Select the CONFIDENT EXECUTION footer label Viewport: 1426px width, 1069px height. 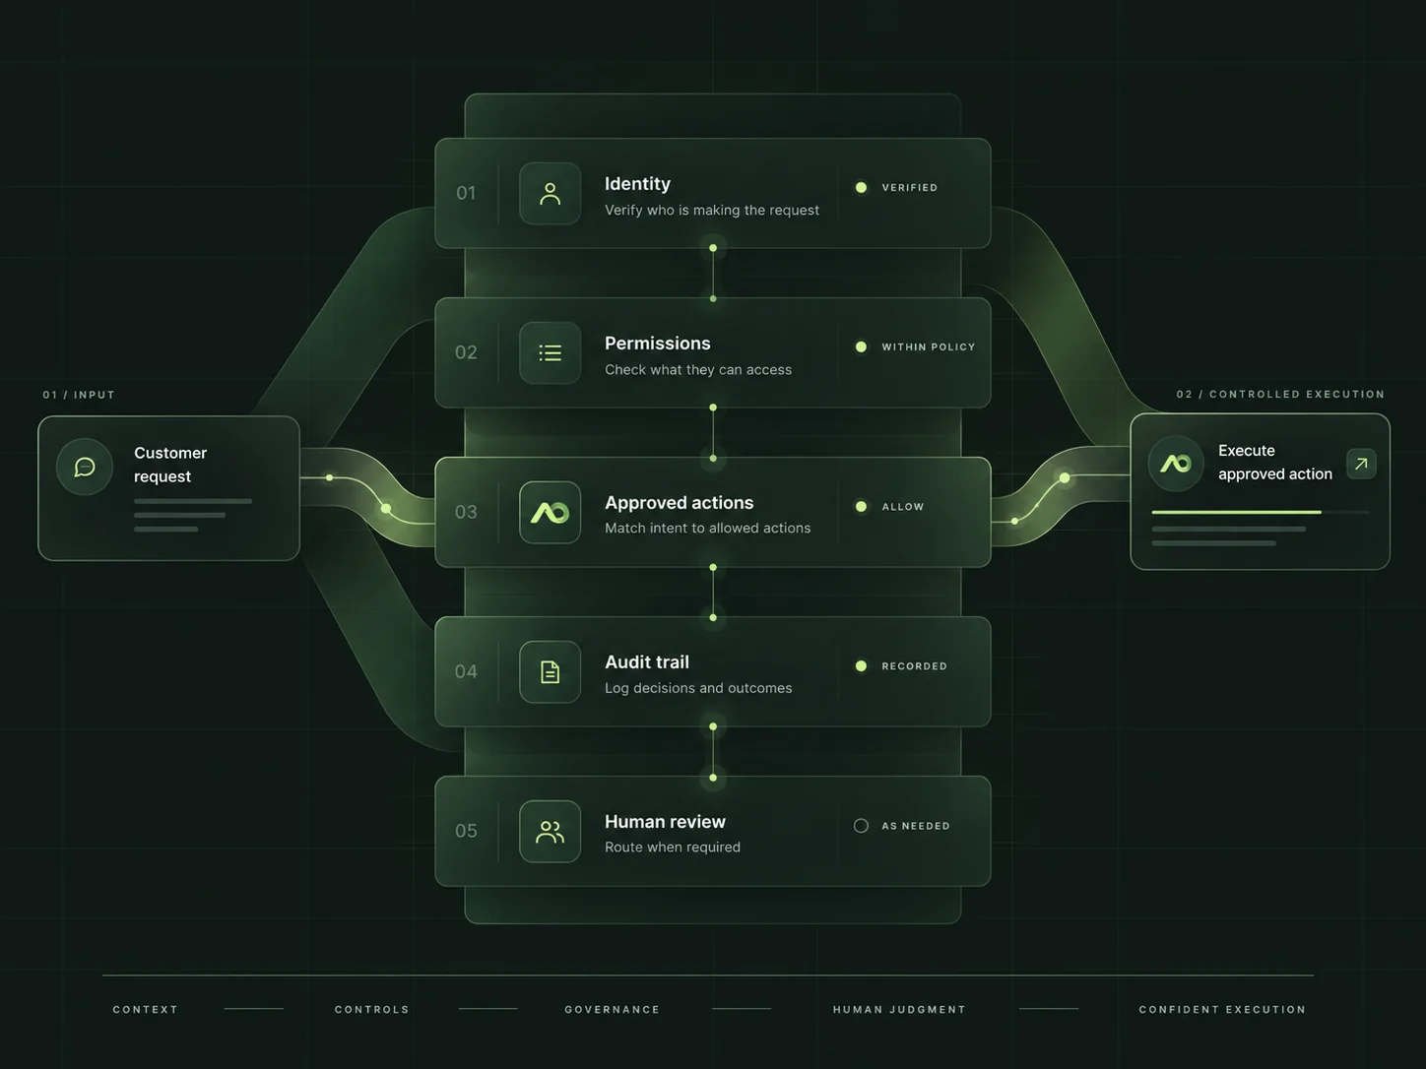pos(1222,1010)
